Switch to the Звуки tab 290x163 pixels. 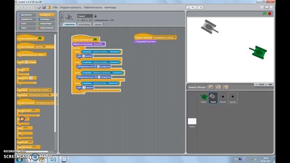98,24
